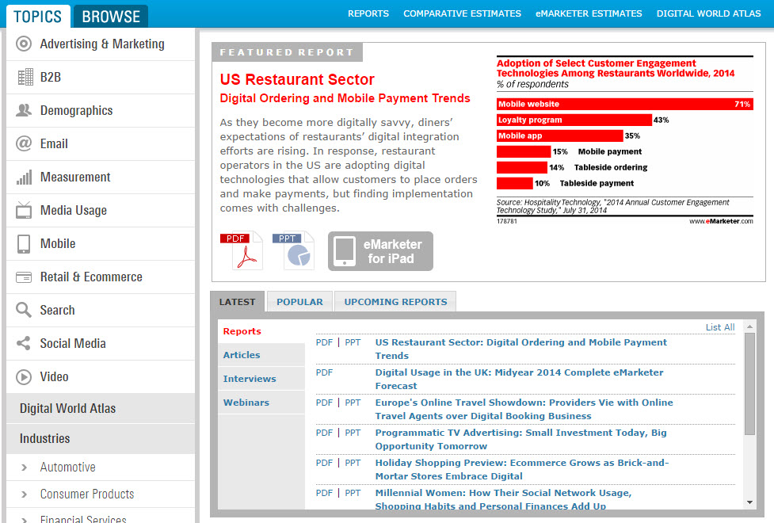Click the Email at-sign icon
This screenshot has height=523, width=774.
24,143
